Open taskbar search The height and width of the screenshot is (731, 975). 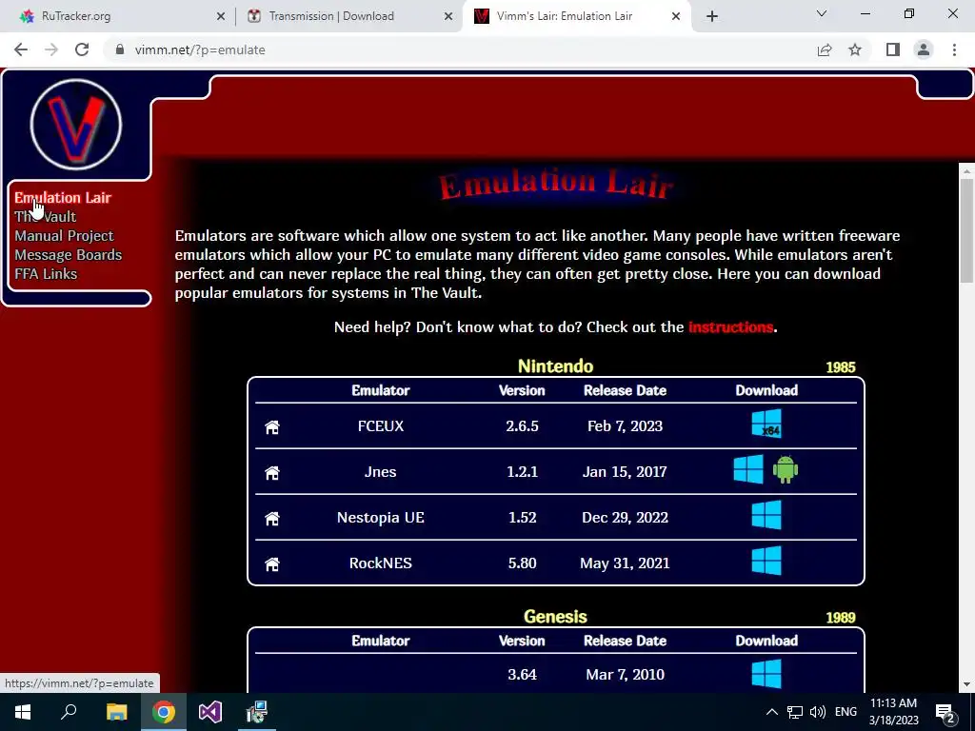coord(69,712)
